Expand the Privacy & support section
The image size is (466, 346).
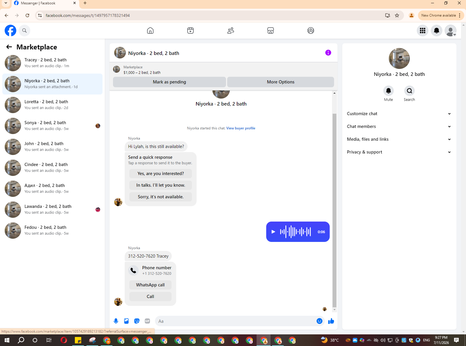[x=399, y=152]
